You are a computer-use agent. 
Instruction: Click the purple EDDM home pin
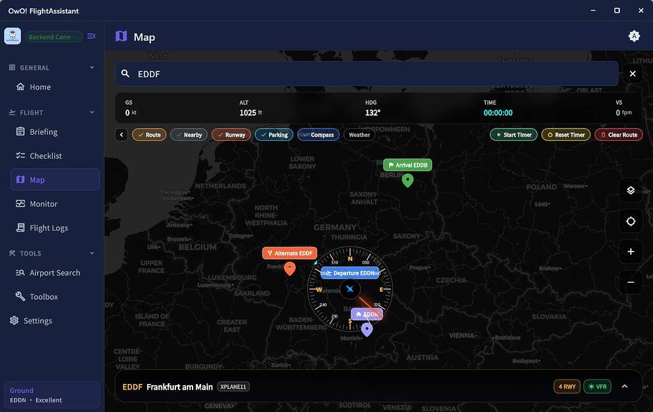(x=367, y=329)
